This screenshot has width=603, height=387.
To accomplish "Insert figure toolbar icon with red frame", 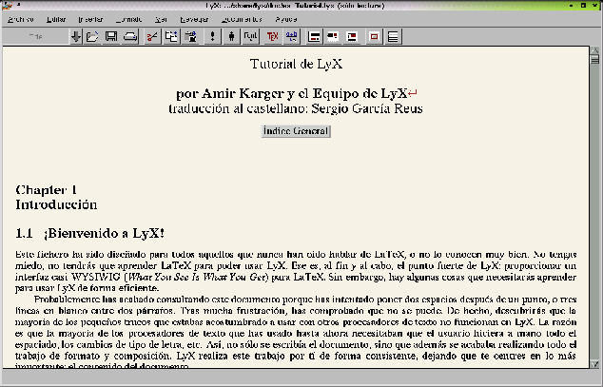I will 374,36.
